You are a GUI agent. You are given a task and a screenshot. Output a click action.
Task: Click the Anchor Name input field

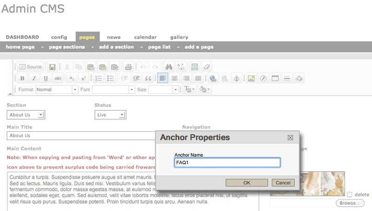227,163
